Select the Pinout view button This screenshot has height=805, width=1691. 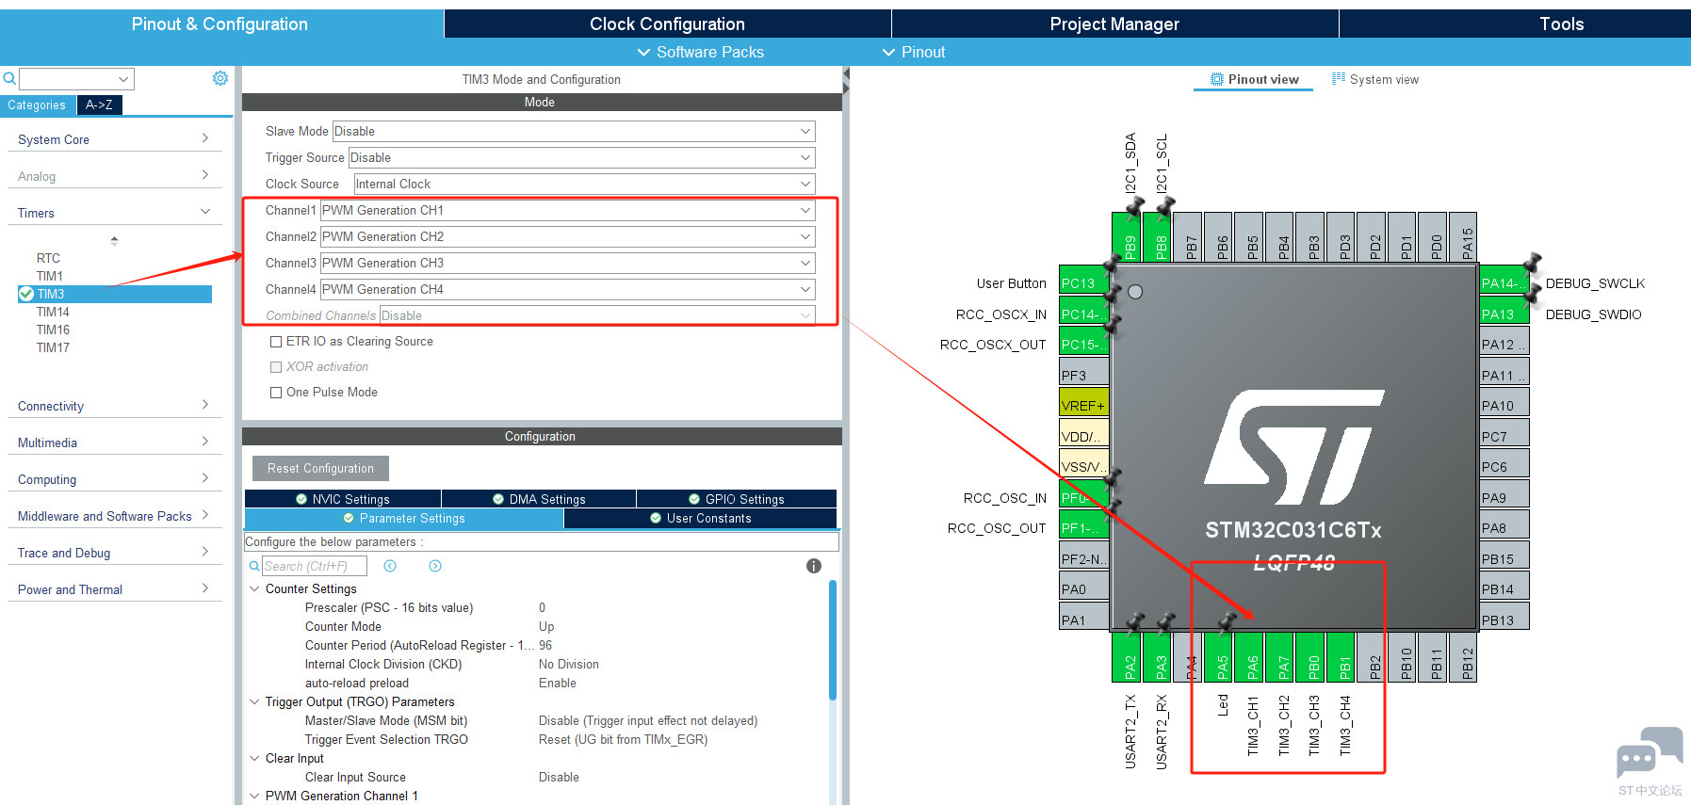(x=1254, y=80)
